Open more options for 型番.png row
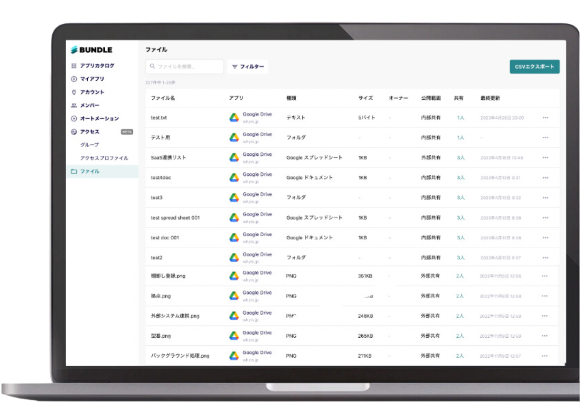 pyautogui.click(x=545, y=336)
